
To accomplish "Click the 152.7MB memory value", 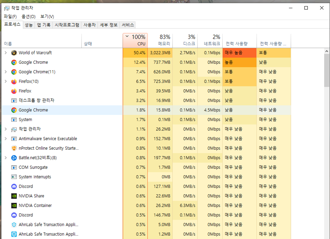I will [x=162, y=139].
